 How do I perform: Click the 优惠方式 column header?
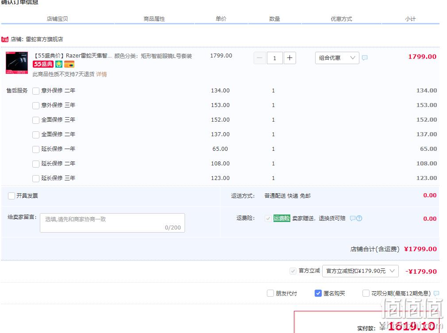(341, 19)
